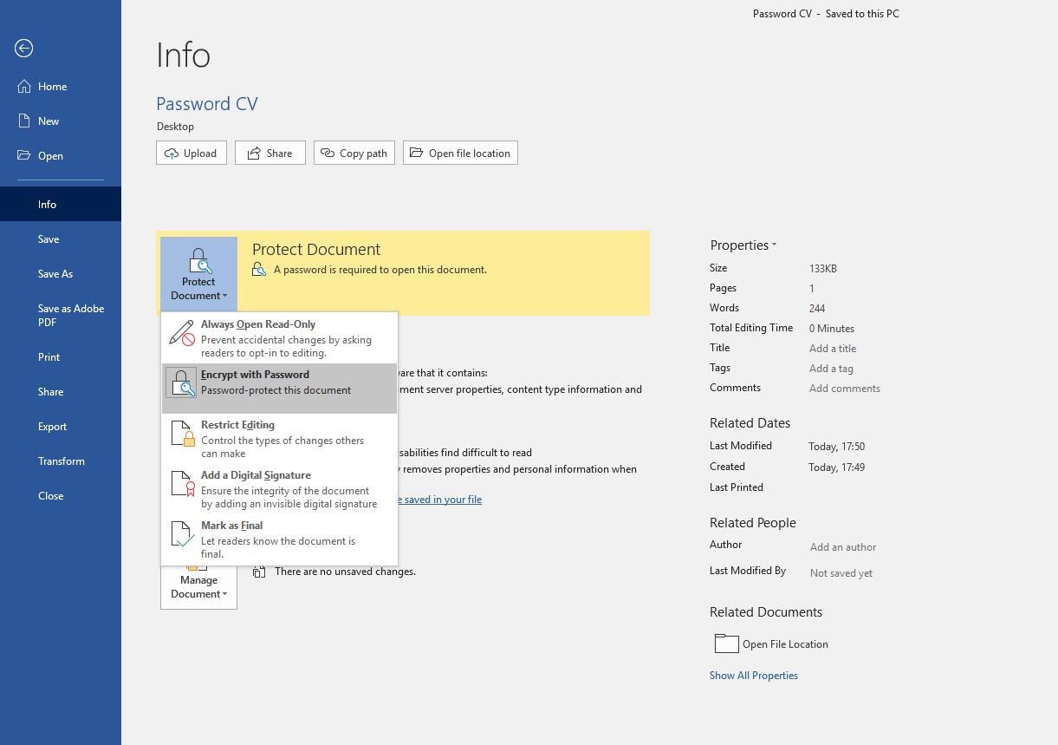This screenshot has height=745, width=1058.
Task: Click the Add comments field
Action: click(845, 389)
